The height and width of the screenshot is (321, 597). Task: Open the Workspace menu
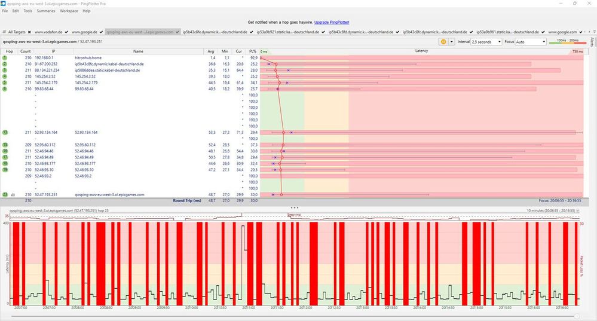click(69, 11)
